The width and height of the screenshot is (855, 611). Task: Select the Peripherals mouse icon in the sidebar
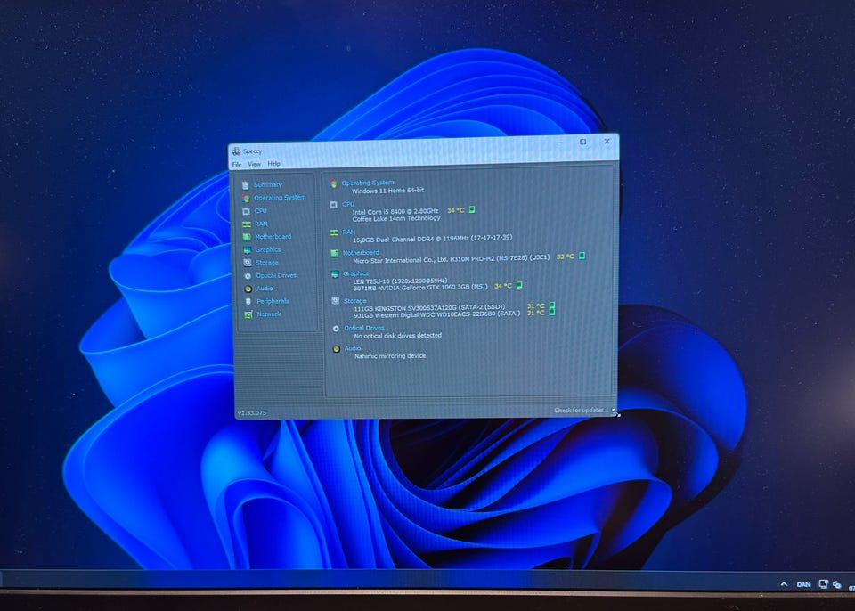248,302
